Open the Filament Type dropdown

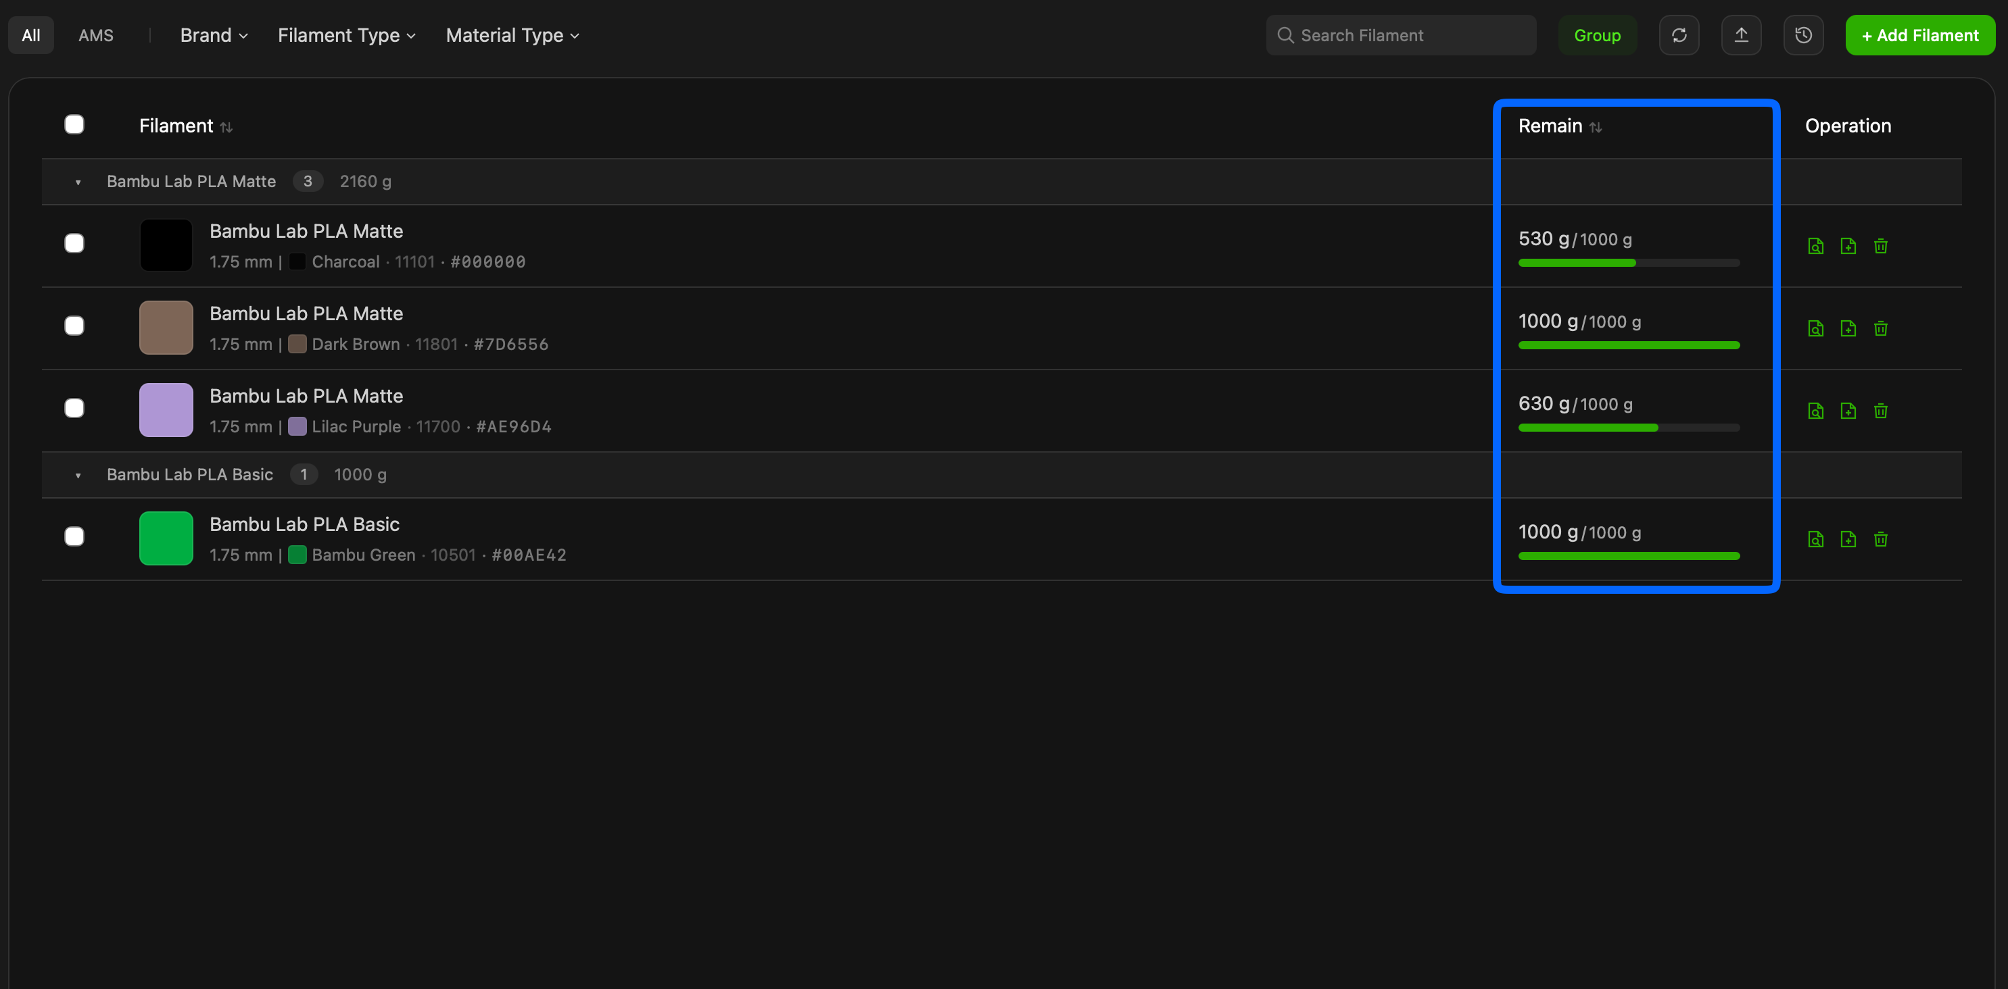(x=347, y=36)
